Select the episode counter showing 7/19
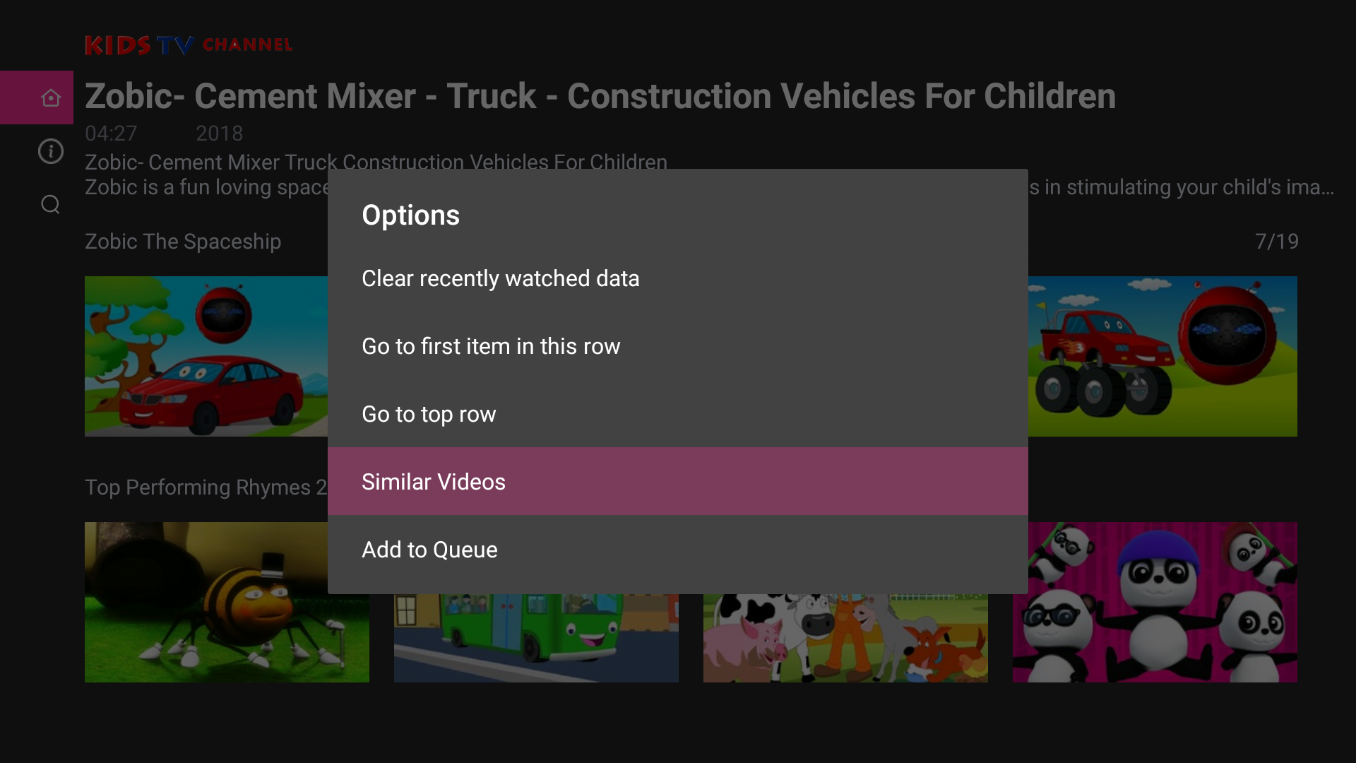This screenshot has height=763, width=1356. click(x=1278, y=241)
